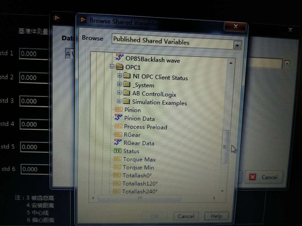Click the horizontal scrollbar thumb

pos(140,198)
